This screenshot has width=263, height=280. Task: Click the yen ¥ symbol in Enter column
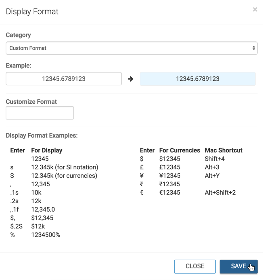tap(142, 176)
